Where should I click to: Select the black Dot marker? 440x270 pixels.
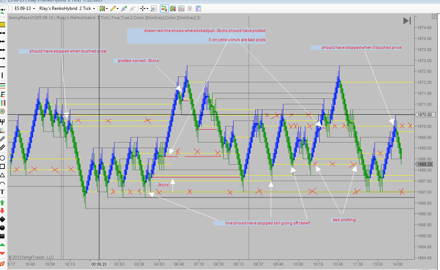pos(2,227)
